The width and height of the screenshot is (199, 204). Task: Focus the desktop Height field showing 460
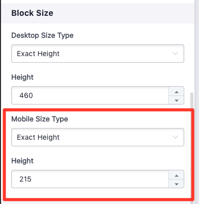(x=90, y=95)
